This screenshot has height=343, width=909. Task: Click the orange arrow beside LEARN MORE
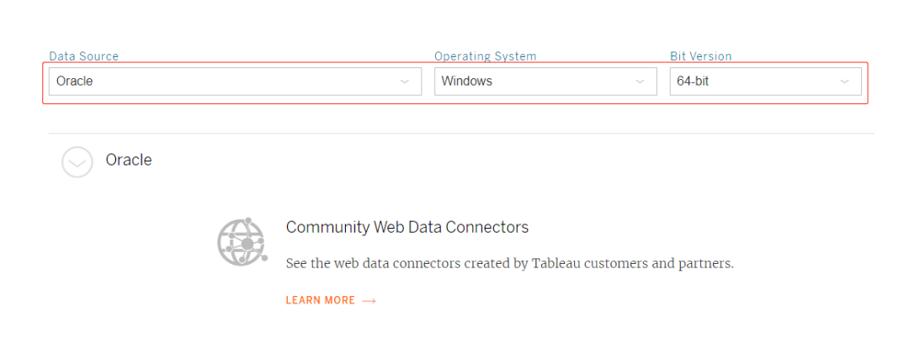[369, 301]
